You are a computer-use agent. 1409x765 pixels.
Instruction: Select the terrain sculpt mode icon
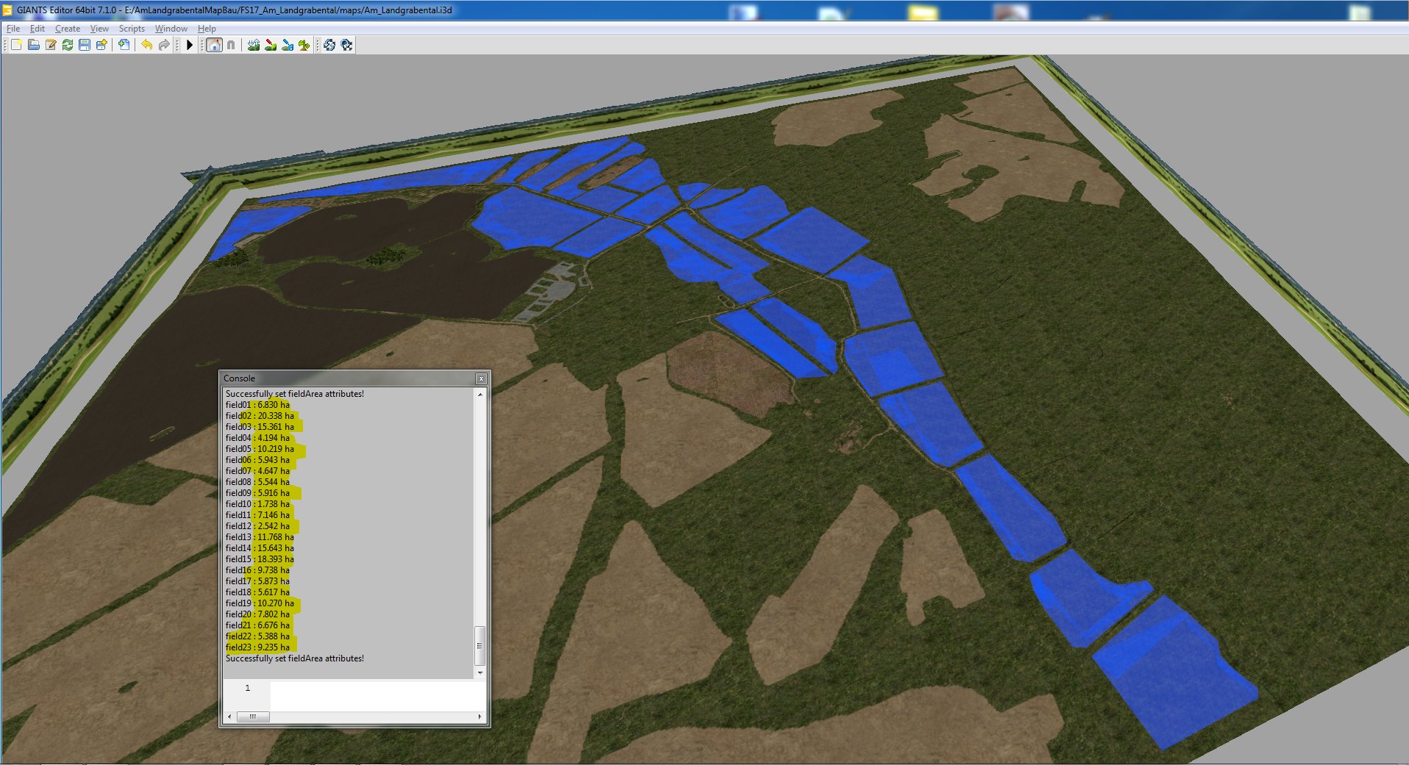[254, 45]
